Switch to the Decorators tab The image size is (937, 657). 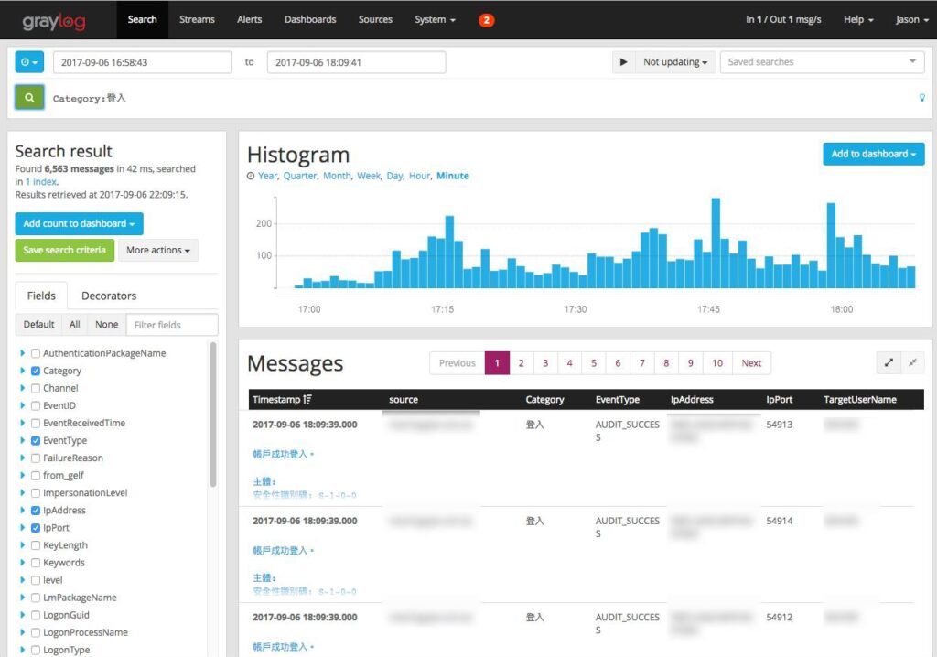click(x=109, y=296)
